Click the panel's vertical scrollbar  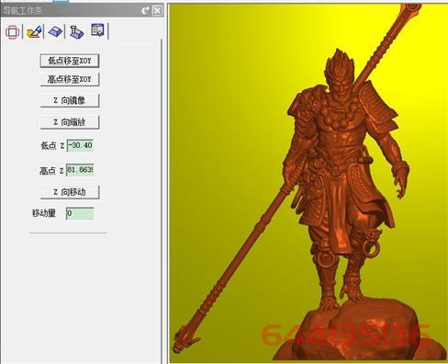162,200
